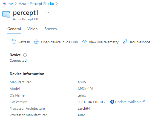Click the Troubleshoot button label
The width and height of the screenshot is (158, 130).
(140, 42)
